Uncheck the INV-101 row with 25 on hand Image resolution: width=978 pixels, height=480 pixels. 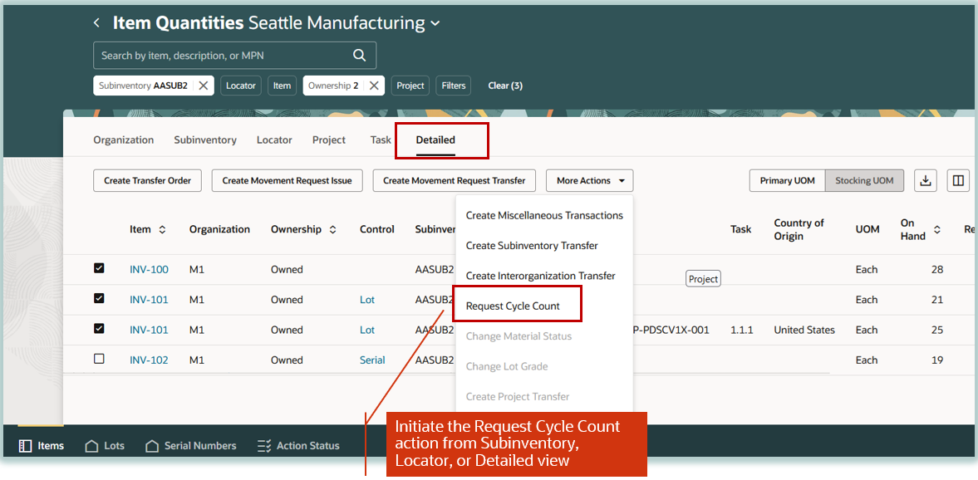point(99,328)
